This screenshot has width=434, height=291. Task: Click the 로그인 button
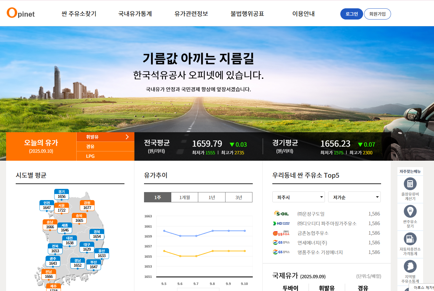tap(351, 14)
